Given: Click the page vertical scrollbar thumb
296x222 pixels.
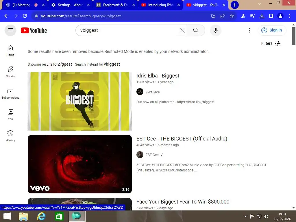Looking at the screenshot, I should (x=293, y=36).
